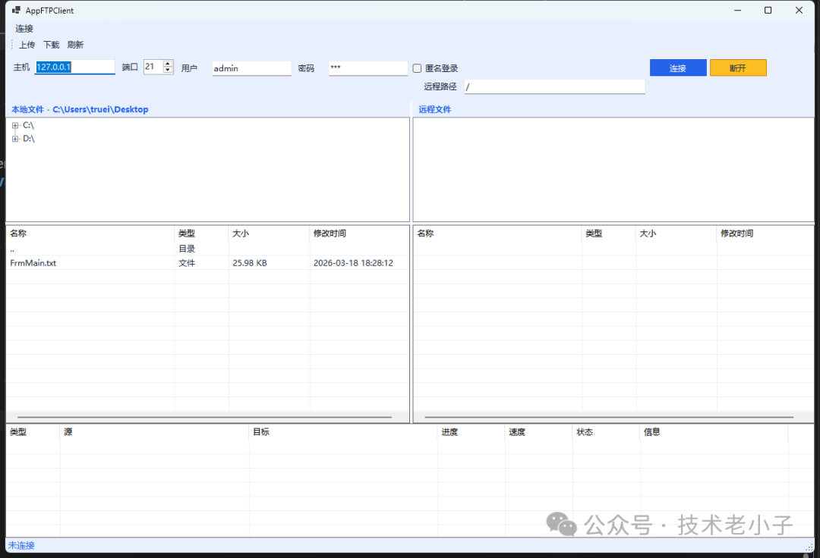The width and height of the screenshot is (820, 558).
Task: Click the remote file list horizontal scrollbar
Action: tap(609, 417)
